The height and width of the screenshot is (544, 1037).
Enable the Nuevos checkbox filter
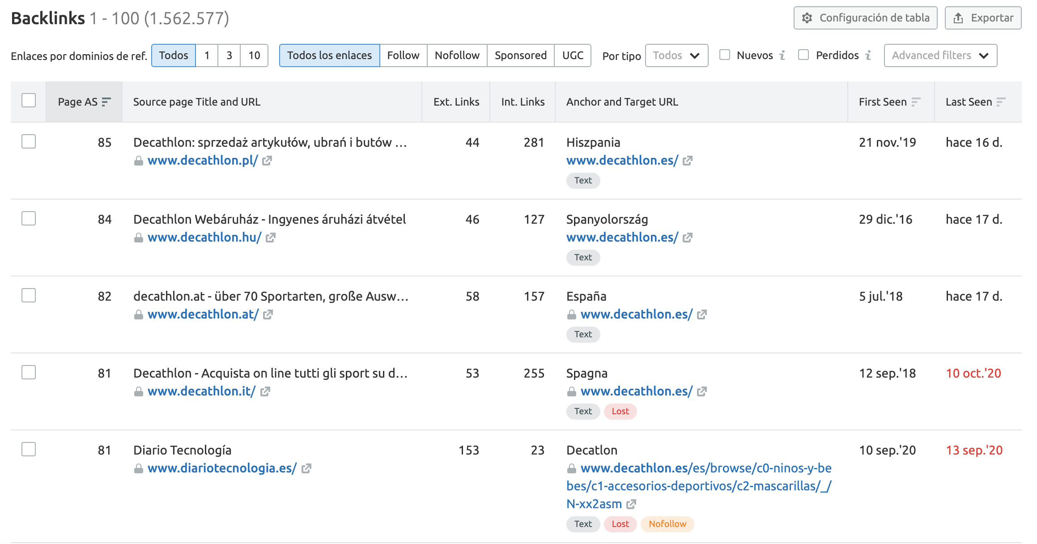[726, 55]
